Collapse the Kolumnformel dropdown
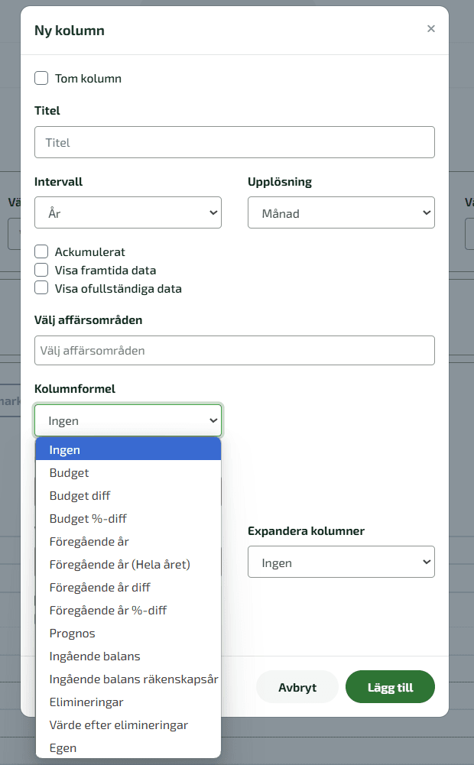The image size is (474, 765). click(x=128, y=420)
